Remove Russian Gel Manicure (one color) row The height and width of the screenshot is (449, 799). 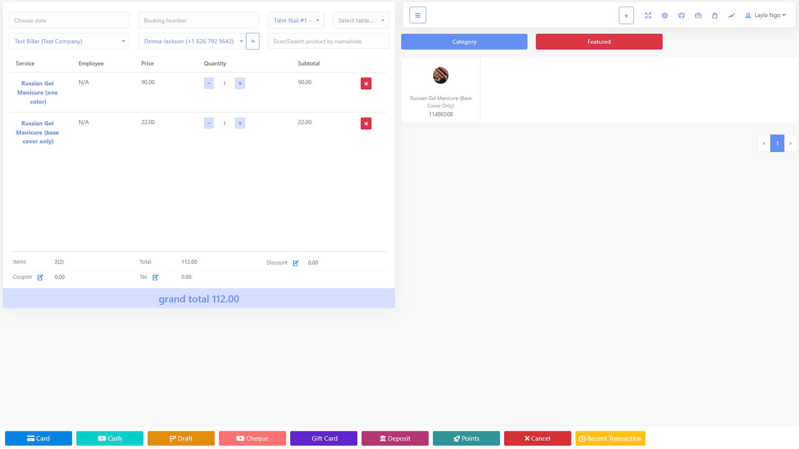click(x=366, y=84)
